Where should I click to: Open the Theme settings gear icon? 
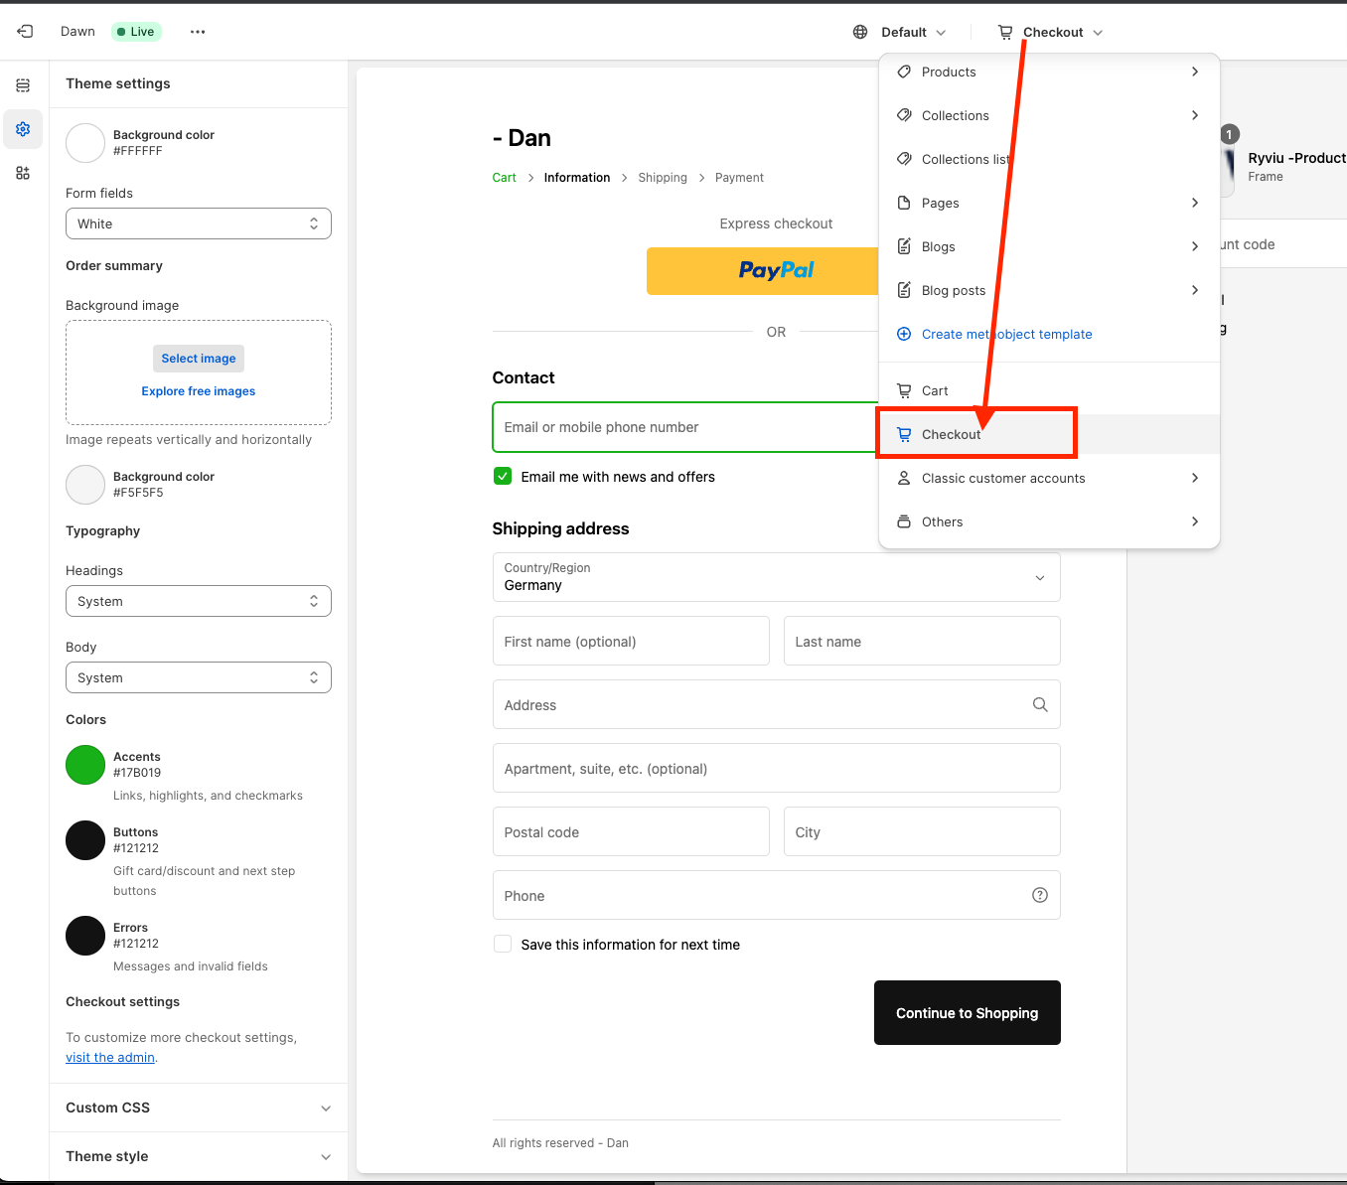click(23, 129)
